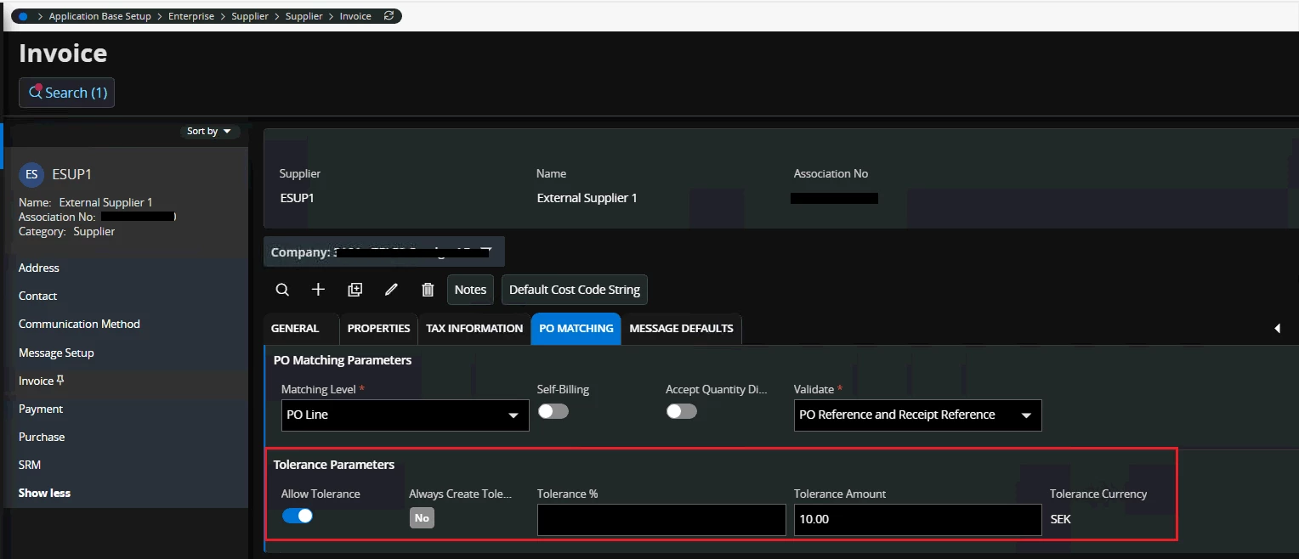
Task: Turn off the Allow Tolerance switch
Action: (298, 516)
